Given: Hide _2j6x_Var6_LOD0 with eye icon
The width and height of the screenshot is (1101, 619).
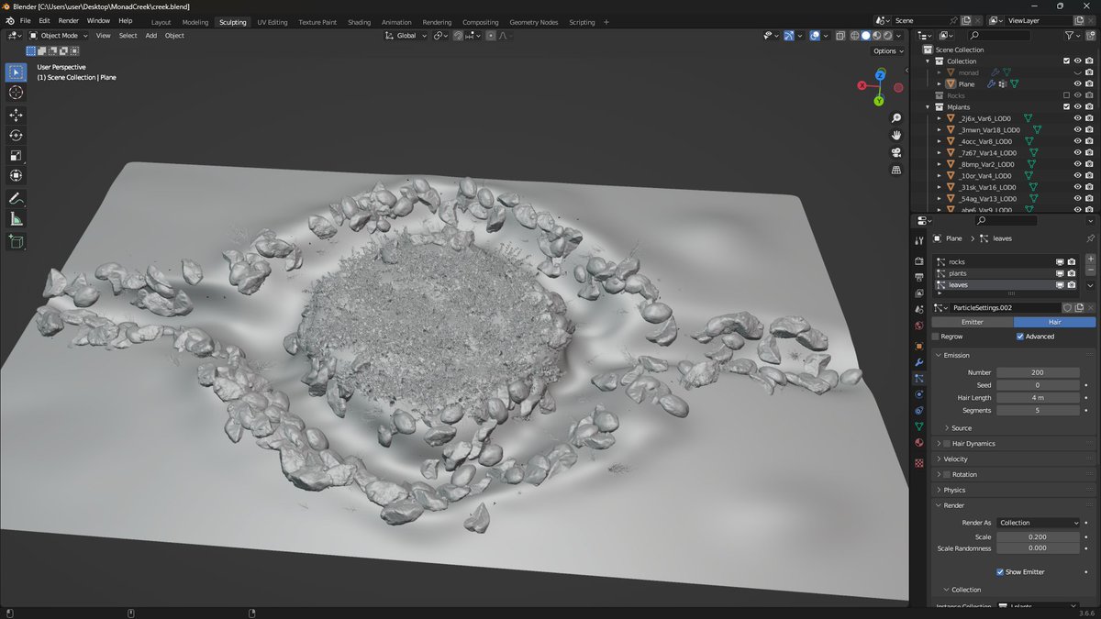Looking at the screenshot, I should (1077, 118).
